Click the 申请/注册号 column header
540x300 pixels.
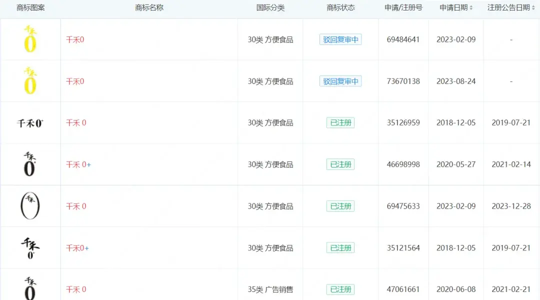coord(403,7)
